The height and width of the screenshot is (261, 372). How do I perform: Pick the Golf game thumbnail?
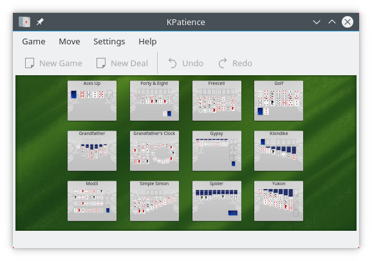(279, 101)
